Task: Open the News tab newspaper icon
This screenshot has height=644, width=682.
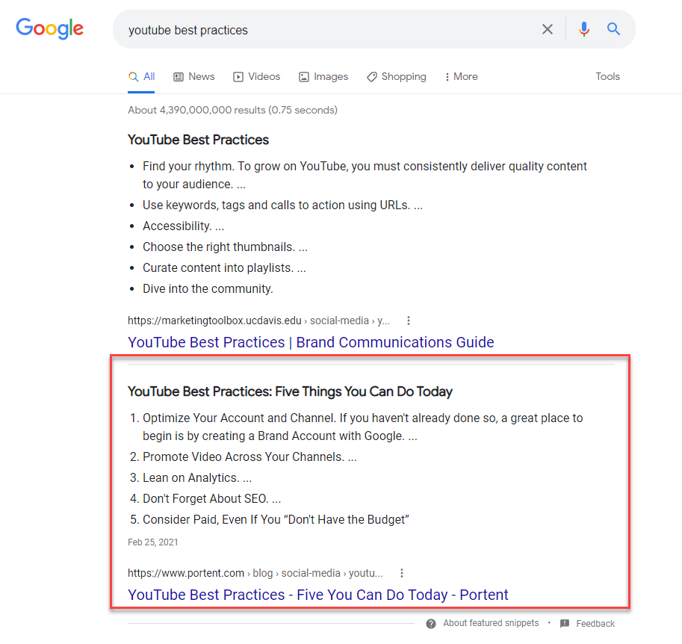Action: pos(177,76)
